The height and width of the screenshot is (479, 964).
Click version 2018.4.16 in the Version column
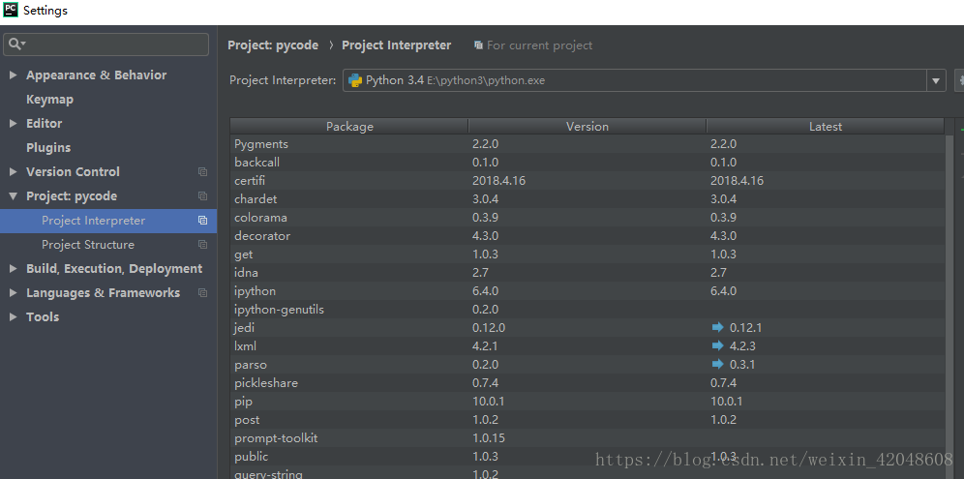[x=498, y=181]
